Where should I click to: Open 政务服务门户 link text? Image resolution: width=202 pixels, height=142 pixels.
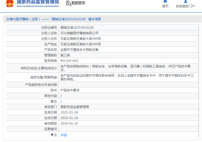[185, 6]
